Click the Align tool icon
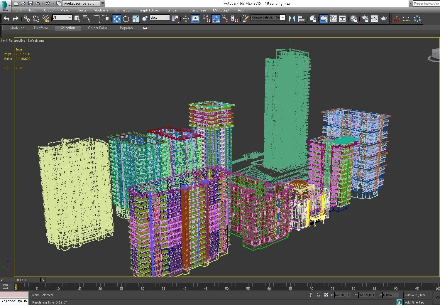 coord(302,19)
